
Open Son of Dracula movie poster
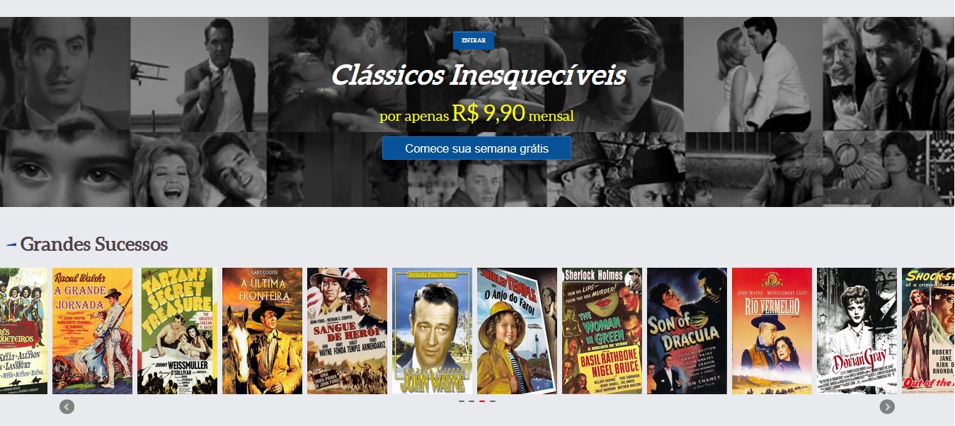click(687, 331)
